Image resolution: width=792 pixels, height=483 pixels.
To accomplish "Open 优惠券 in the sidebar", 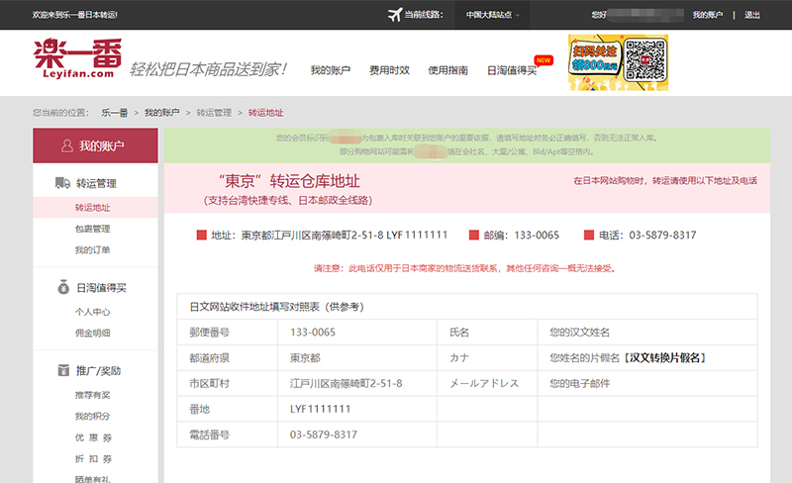I will 92,437.
